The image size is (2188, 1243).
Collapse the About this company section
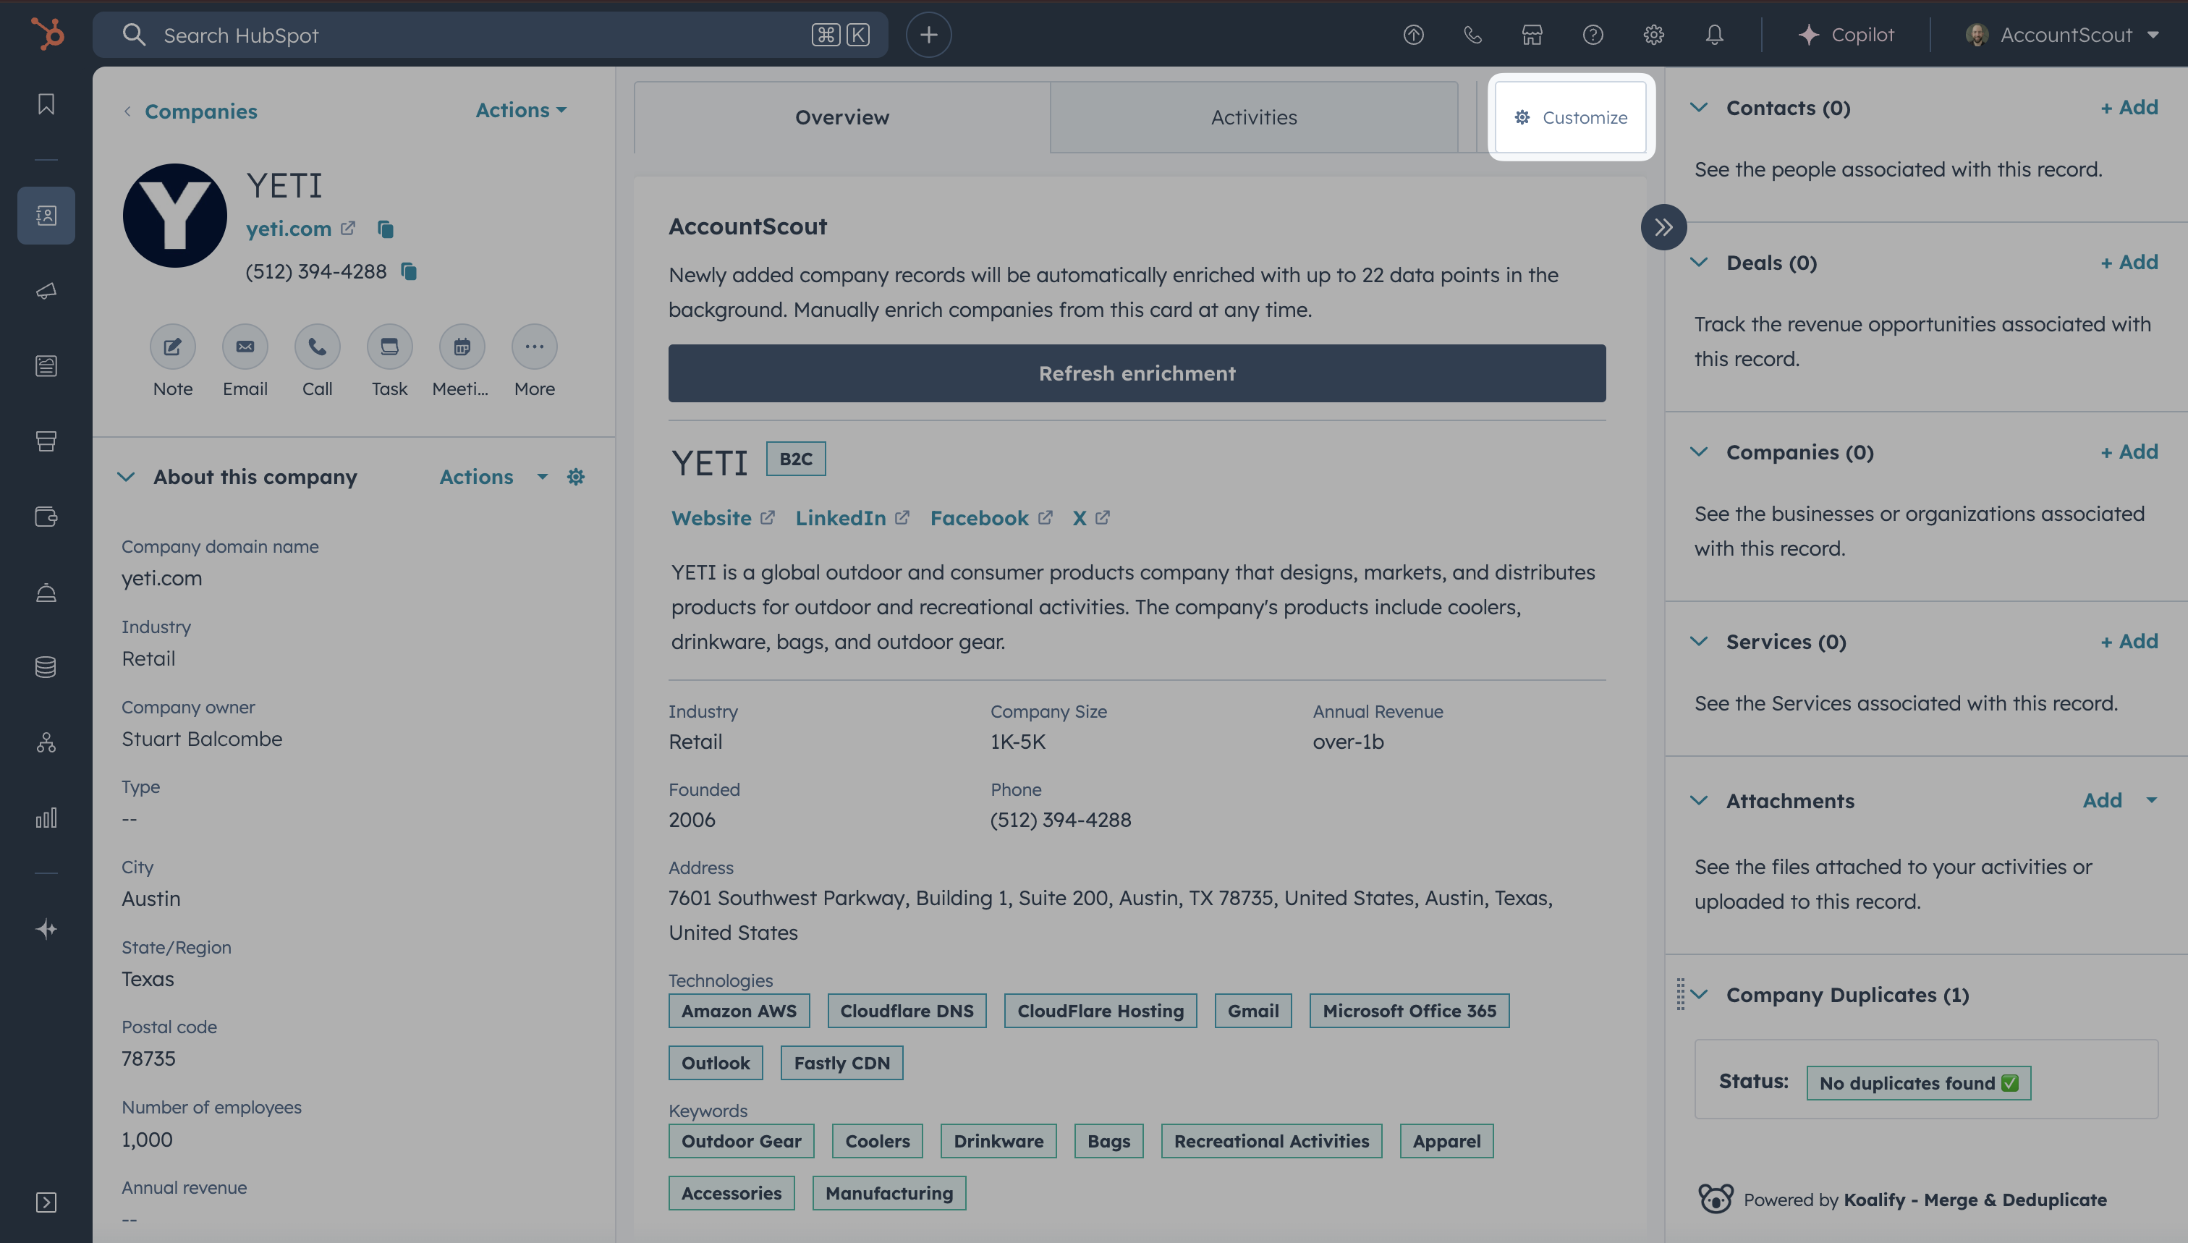coord(127,478)
